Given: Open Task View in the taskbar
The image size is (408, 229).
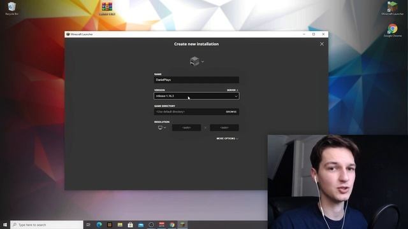Looking at the screenshot, I should pos(89,225).
